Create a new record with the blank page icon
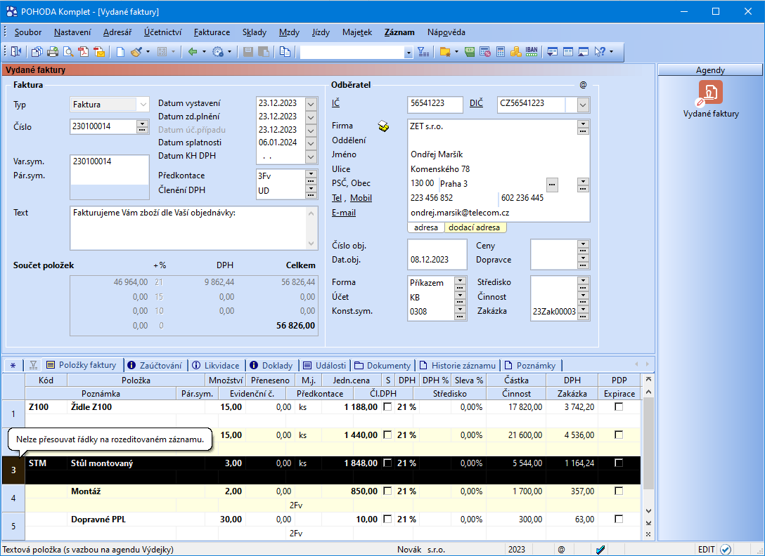The height and width of the screenshot is (556, 765). [120, 52]
